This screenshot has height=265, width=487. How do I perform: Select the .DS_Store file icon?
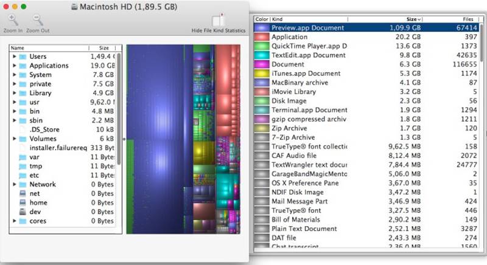tap(23, 129)
